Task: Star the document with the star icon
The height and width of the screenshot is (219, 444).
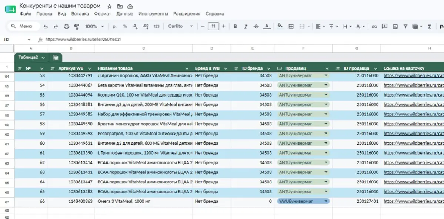Action: 110,6
